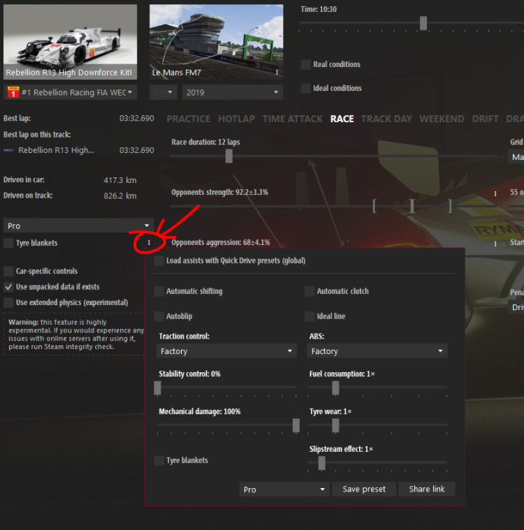The image size is (524, 530).
Task: Click the Rebellion R13 car thumbnail
Action: (71, 42)
